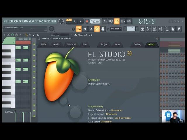Screen dimensions: 187x140
Task: Click the undo curved arrow in piano roll toolbar
Action: point(20,35)
